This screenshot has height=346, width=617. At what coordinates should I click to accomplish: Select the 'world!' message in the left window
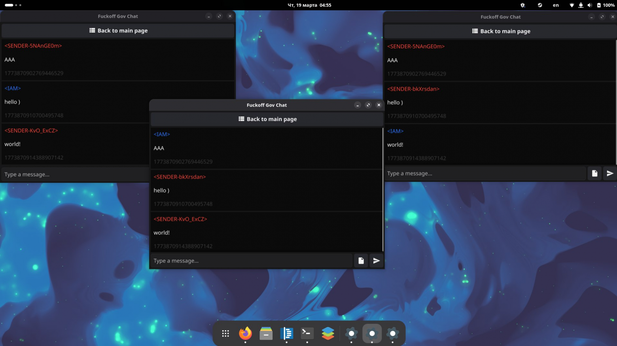[x=12, y=144]
